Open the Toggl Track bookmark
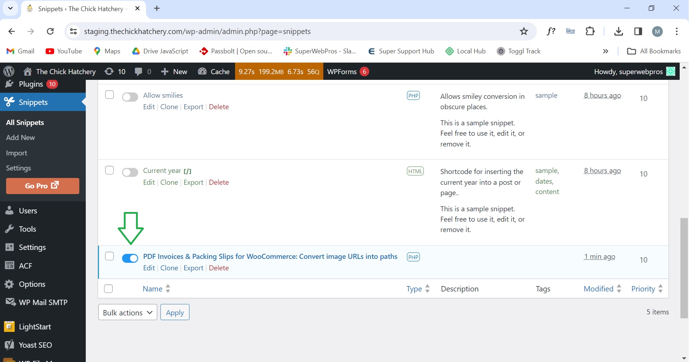This screenshot has height=362, width=689. [x=519, y=51]
